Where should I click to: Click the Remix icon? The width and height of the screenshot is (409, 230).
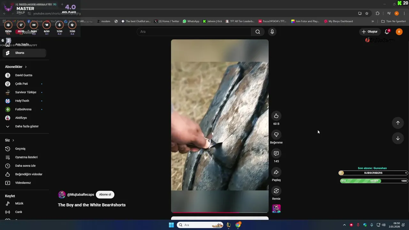pyautogui.click(x=276, y=191)
